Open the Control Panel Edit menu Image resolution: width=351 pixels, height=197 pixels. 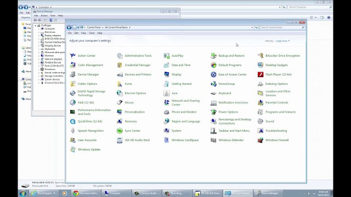click(x=76, y=33)
